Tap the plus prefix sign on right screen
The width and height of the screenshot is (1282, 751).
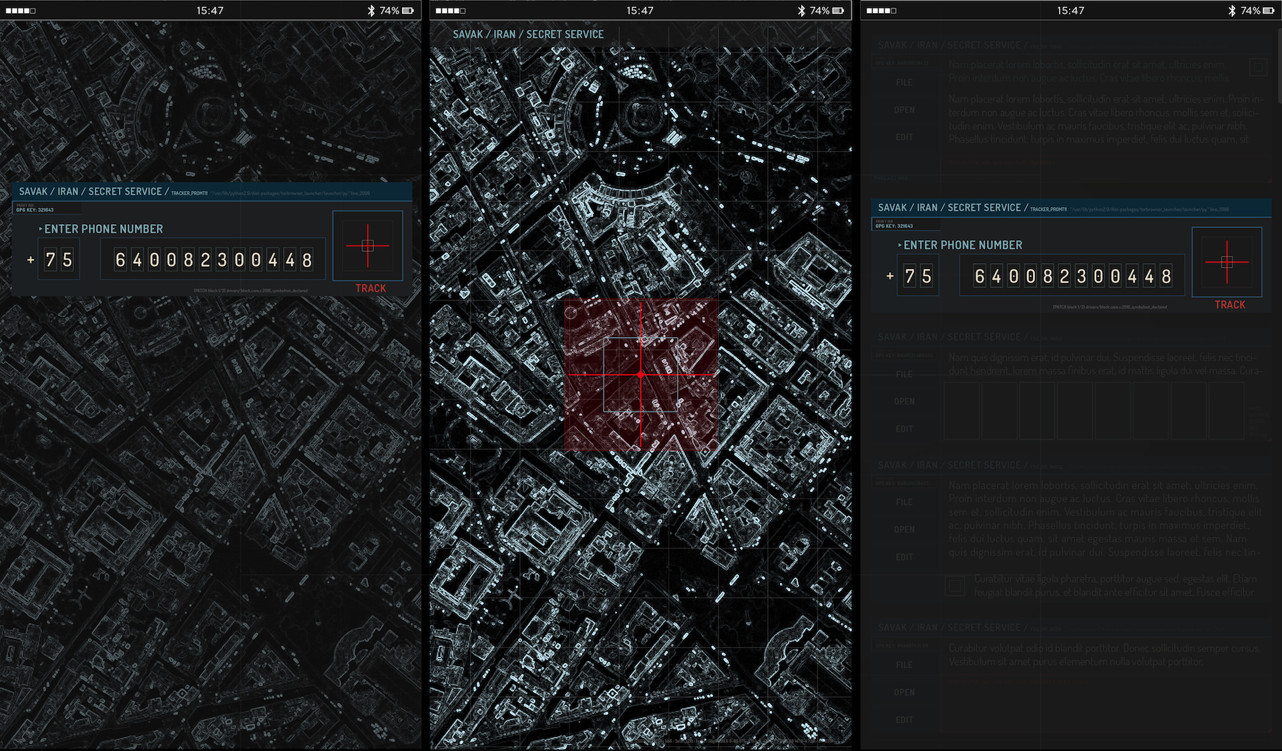pos(890,276)
